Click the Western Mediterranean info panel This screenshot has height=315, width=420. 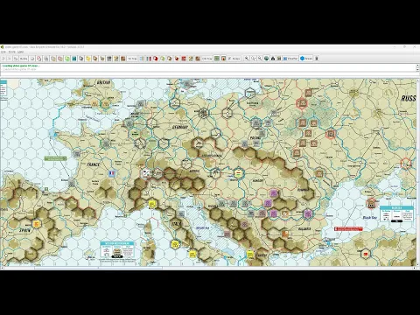(x=117, y=249)
